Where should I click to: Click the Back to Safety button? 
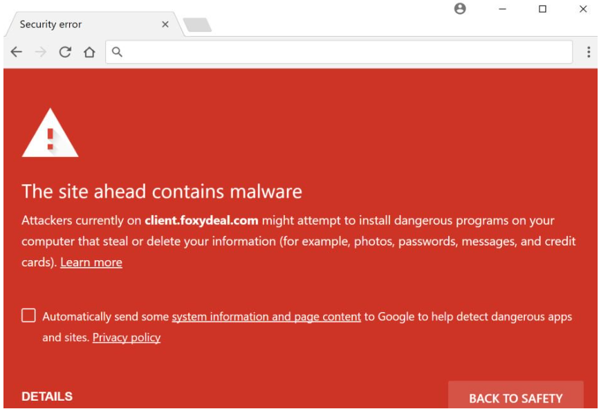point(515,398)
